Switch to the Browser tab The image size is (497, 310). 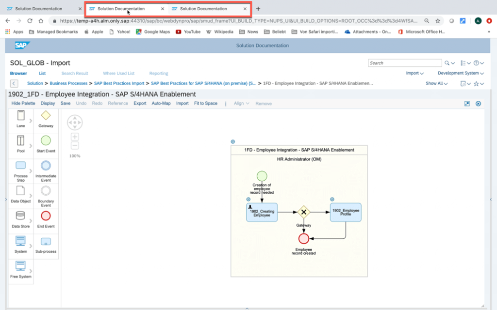(x=18, y=74)
